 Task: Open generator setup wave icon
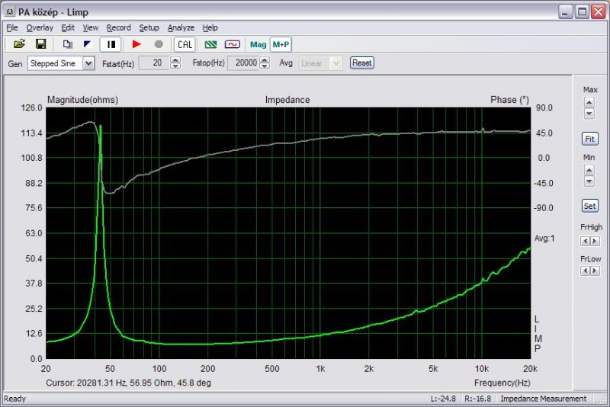coord(233,44)
